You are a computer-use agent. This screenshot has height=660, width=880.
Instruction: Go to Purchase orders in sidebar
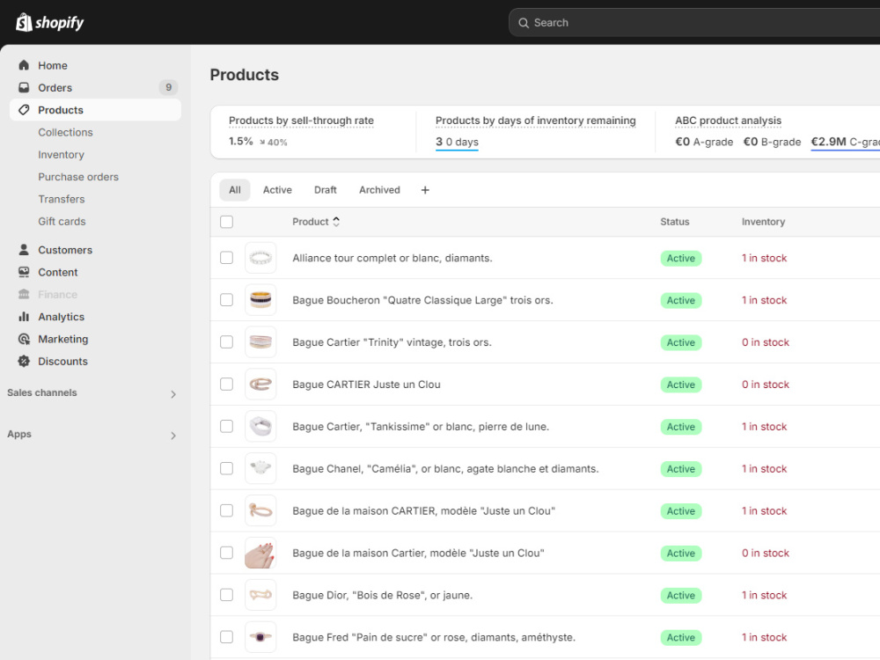pos(78,177)
